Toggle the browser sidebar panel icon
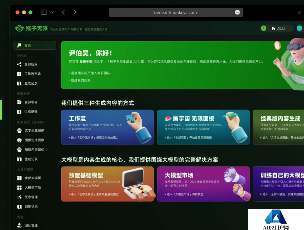Viewport: 304px width, 230px height. tap(44, 12)
